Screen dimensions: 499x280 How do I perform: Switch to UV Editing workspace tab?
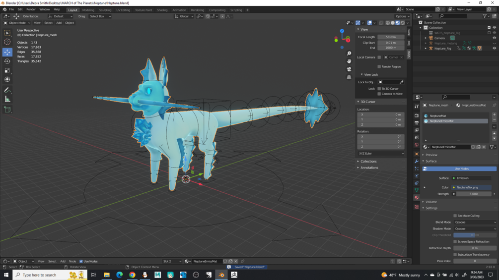(123, 10)
